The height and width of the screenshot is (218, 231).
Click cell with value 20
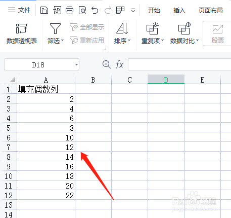(x=46, y=186)
